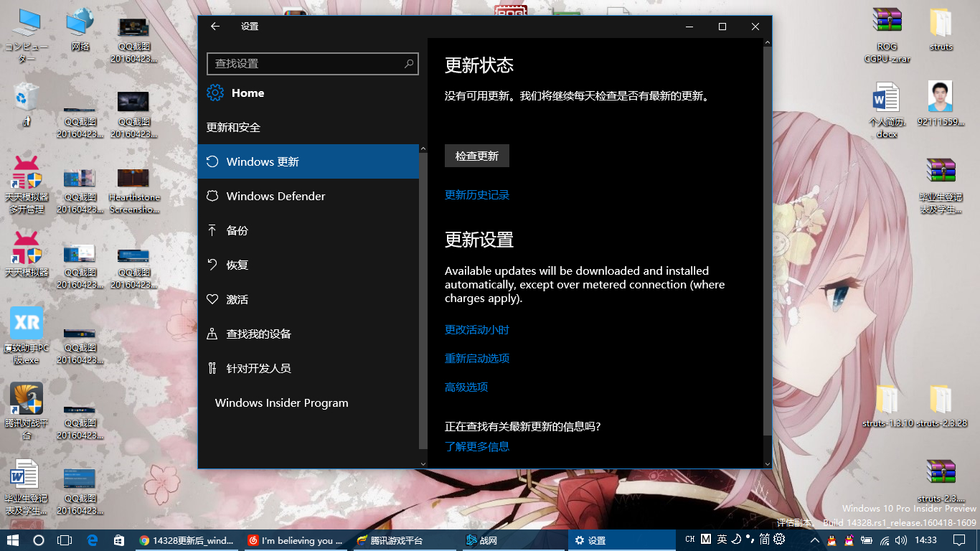Open the battery status tray icon
The image size is (980, 551).
pyautogui.click(x=867, y=540)
